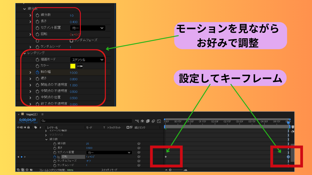Click スイッチ / モード toggle button
312x175 pixels.
pyautogui.click(x=109, y=170)
